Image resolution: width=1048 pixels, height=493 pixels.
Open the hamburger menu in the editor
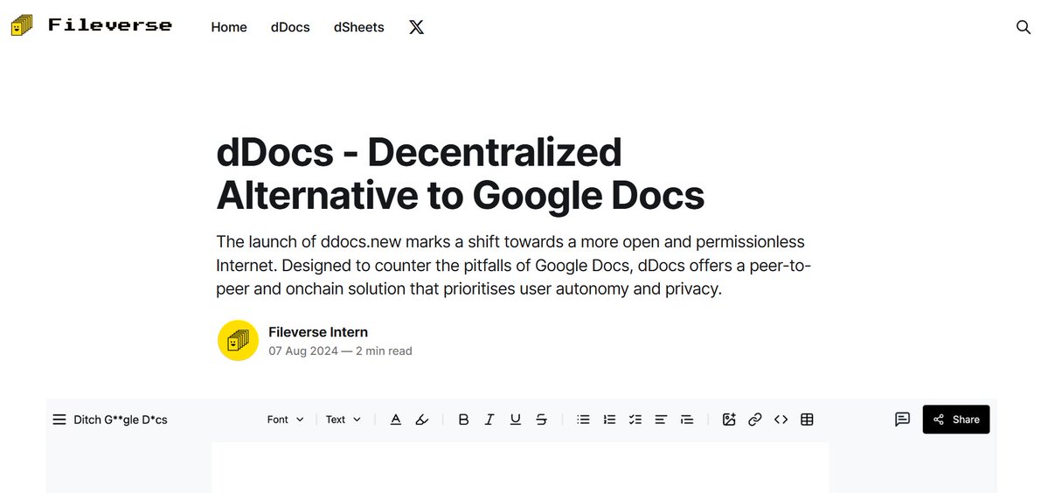(x=59, y=420)
